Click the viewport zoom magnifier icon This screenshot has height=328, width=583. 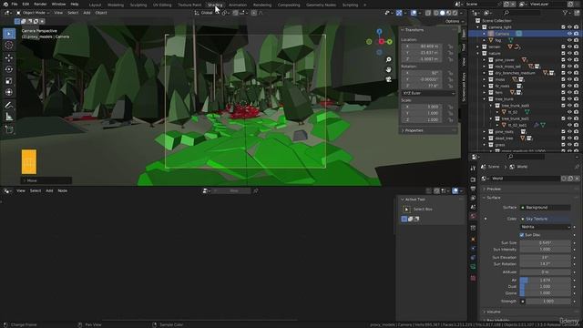click(x=389, y=59)
